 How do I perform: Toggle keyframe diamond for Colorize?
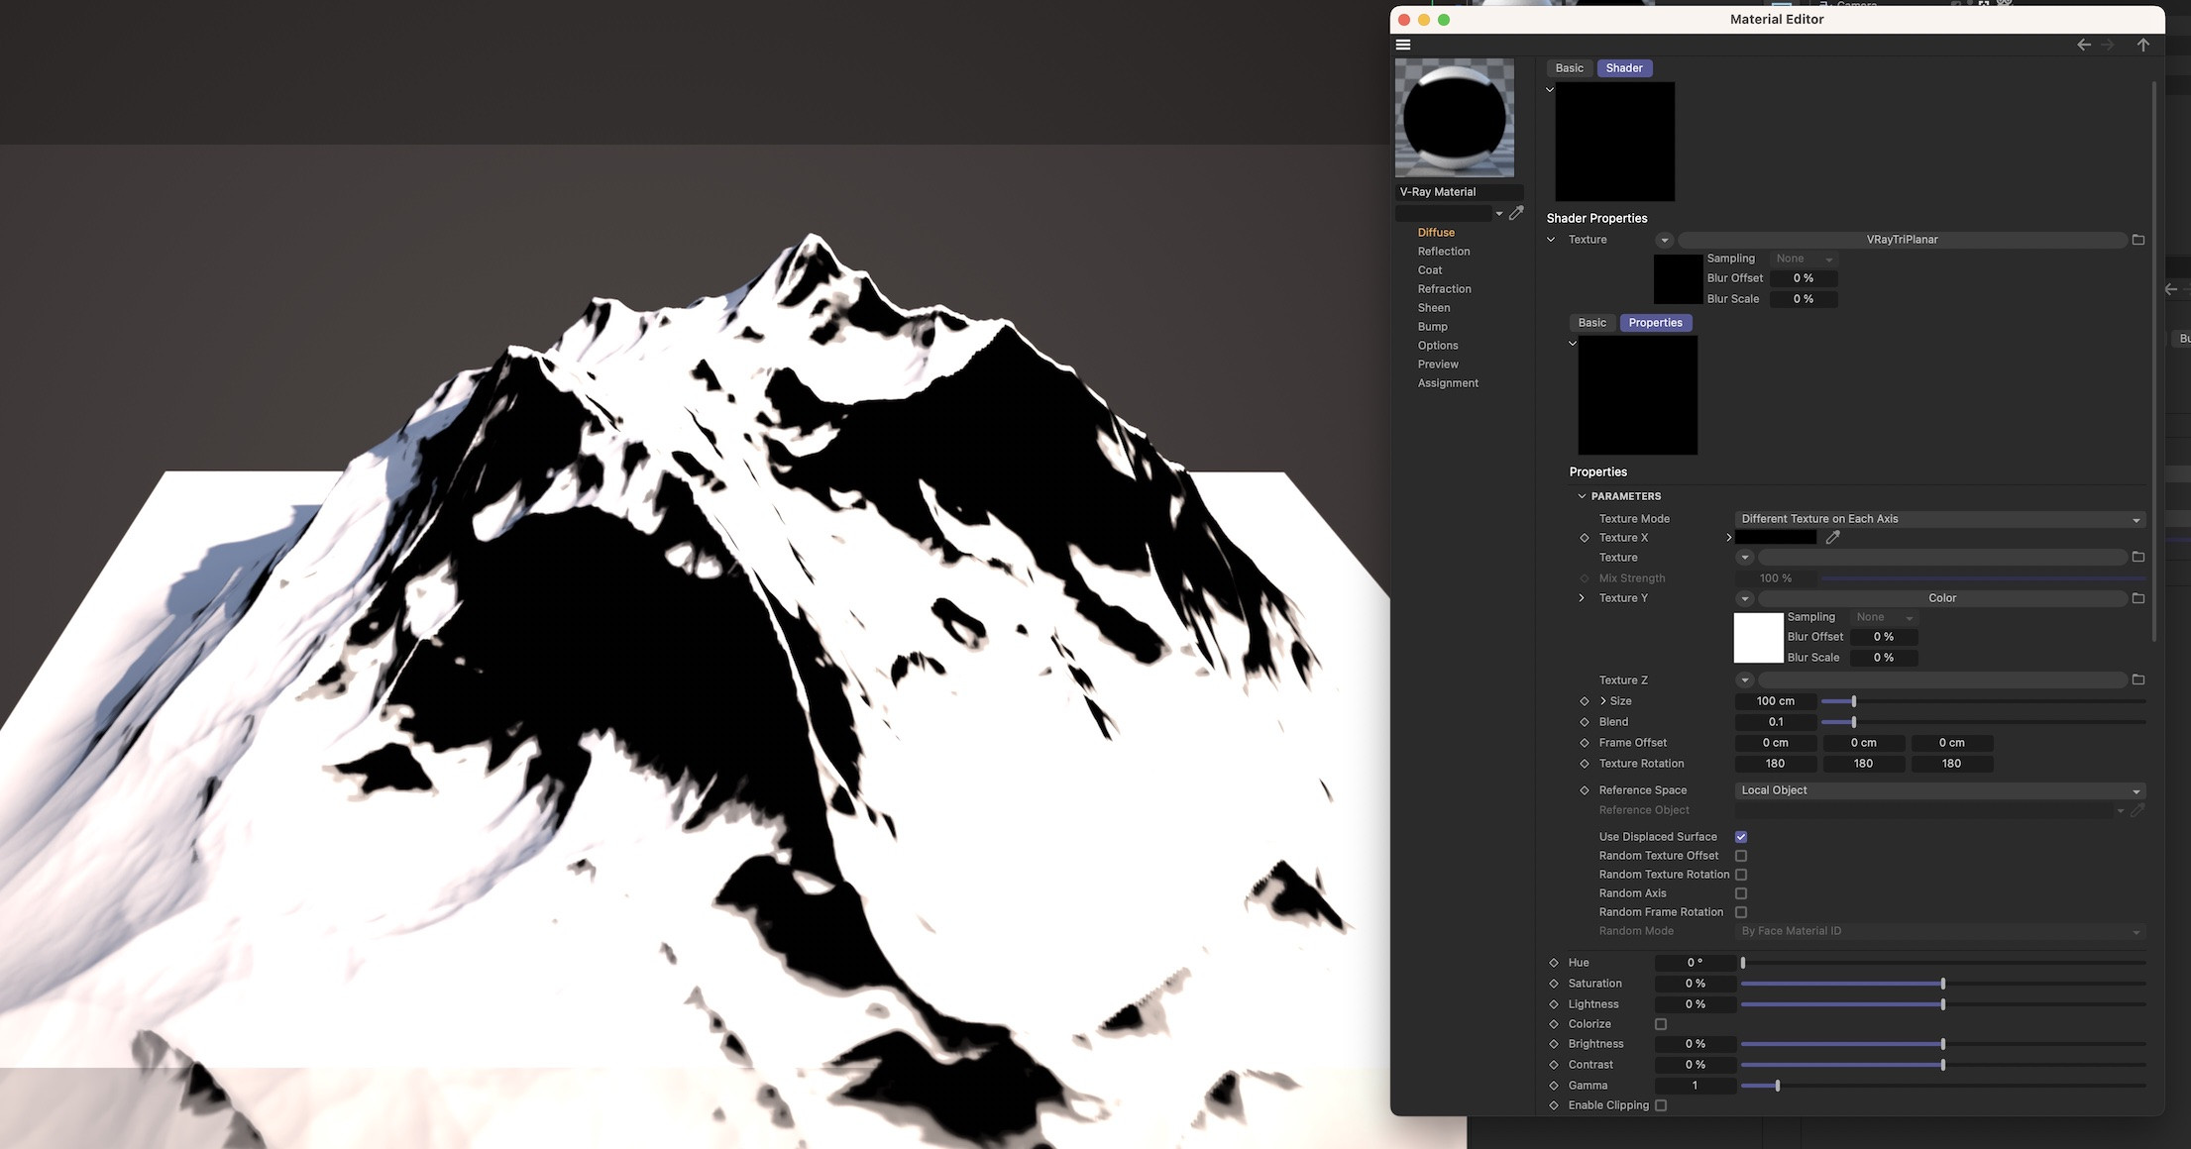point(1553,1024)
